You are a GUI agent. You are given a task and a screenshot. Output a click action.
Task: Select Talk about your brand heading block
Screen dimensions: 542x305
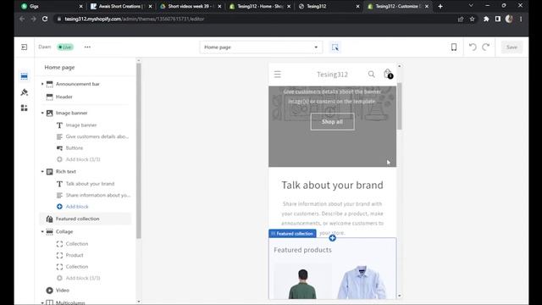(x=90, y=184)
